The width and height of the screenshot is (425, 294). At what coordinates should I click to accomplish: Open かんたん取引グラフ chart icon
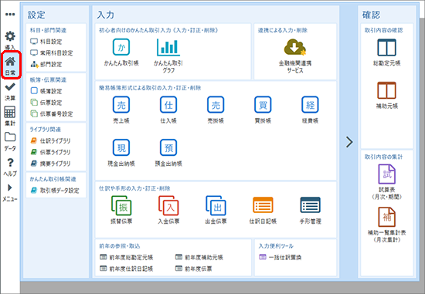tap(168, 47)
